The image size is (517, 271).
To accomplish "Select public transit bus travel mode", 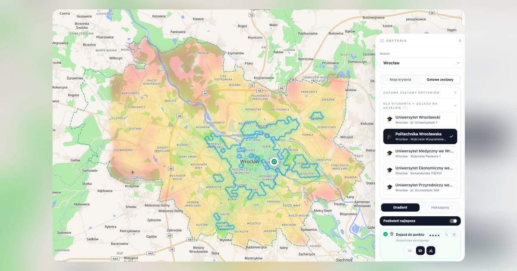I will (x=420, y=250).
